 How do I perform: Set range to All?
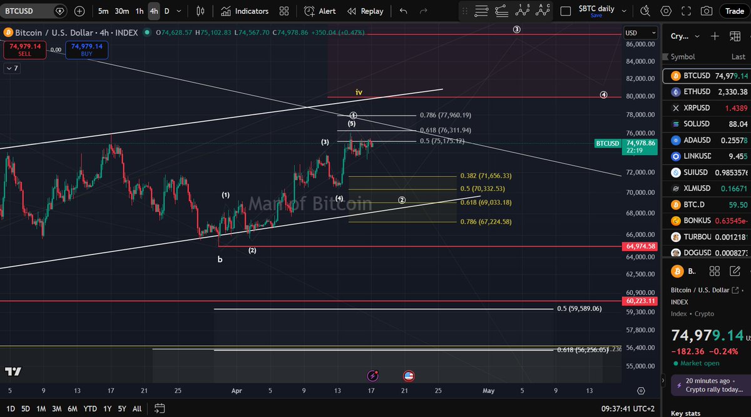point(137,408)
